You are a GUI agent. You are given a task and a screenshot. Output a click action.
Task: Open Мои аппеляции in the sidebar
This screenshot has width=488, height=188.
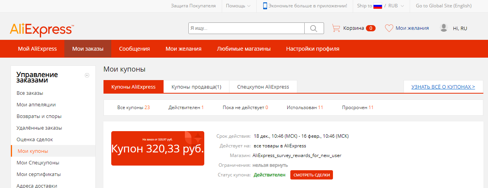[x=36, y=104]
